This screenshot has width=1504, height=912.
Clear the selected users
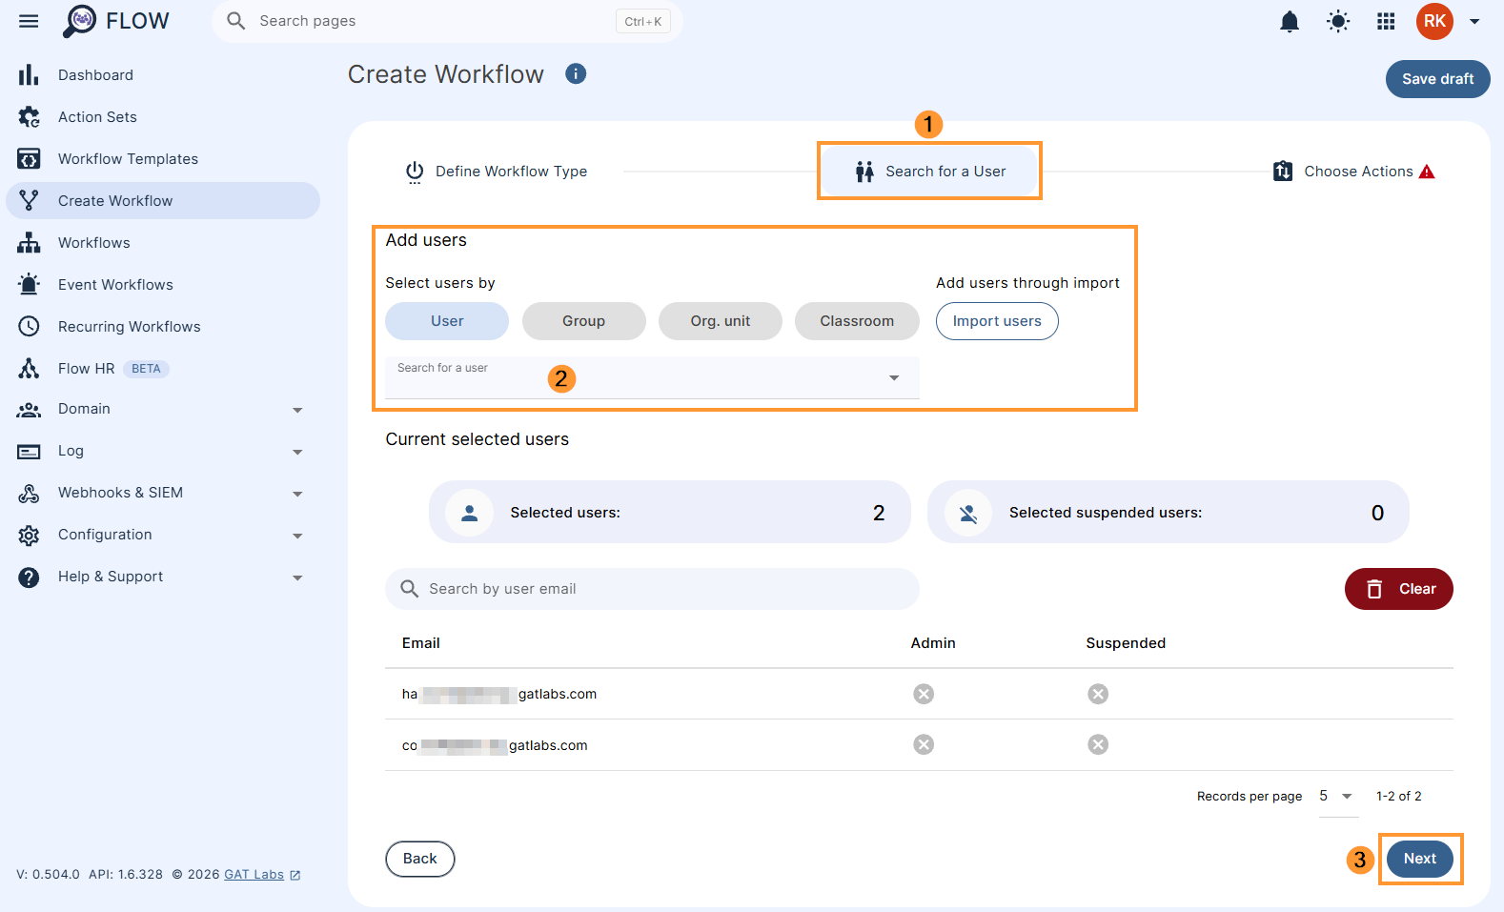[1398, 589]
